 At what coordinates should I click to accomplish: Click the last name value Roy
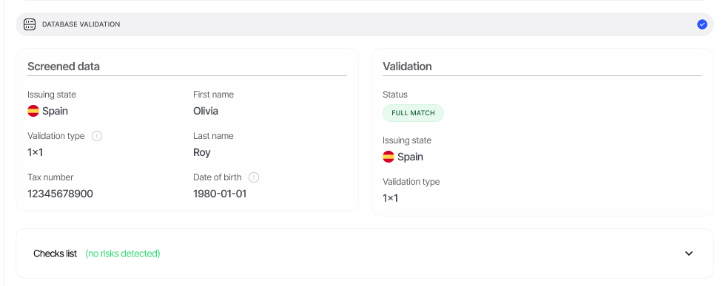pos(202,153)
